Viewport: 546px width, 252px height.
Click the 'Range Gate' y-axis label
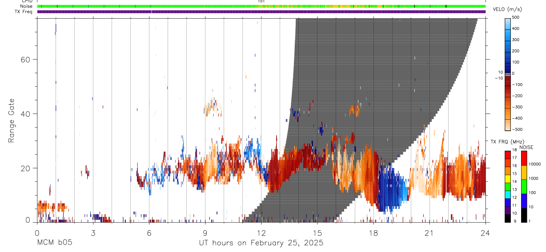point(12,120)
